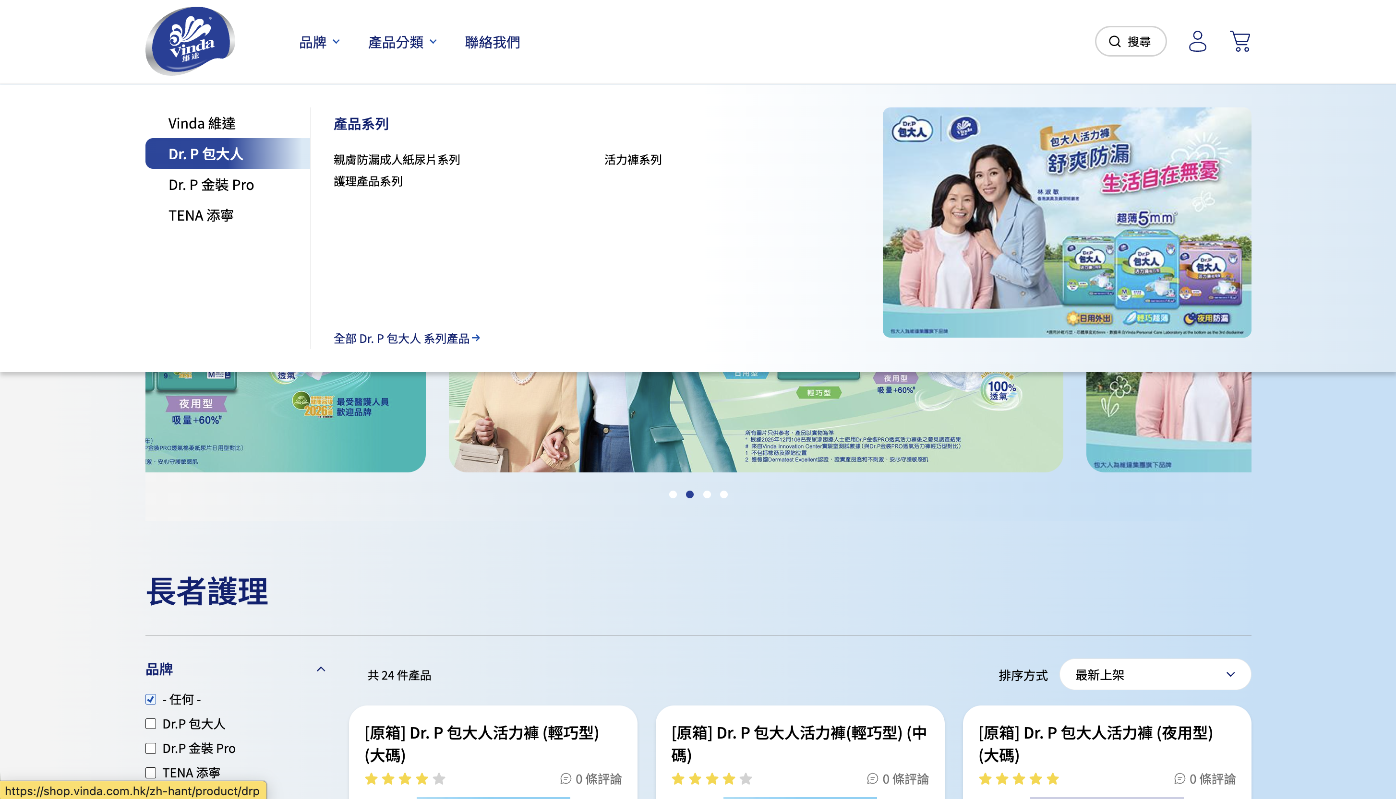Collapse the 品牌 filter section chevron
Image resolution: width=1396 pixels, height=799 pixels.
321,669
